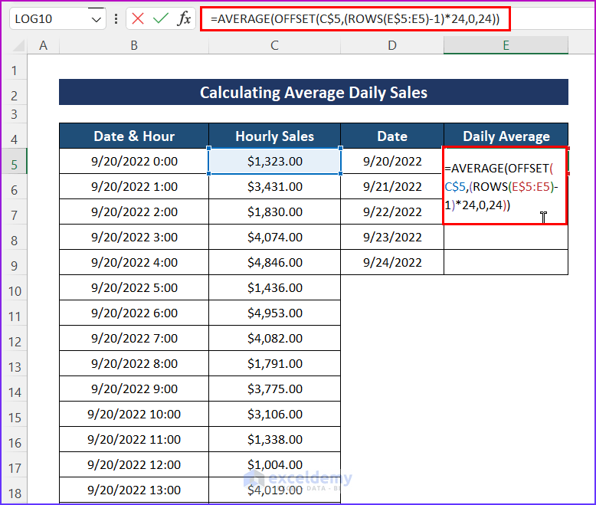
Task: Select cell with $1,436.00
Action: (274, 287)
